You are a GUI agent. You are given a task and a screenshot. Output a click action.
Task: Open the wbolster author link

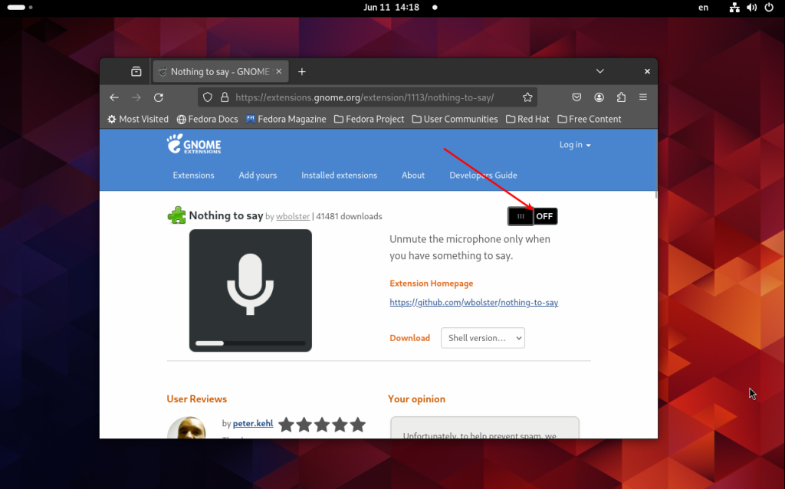point(293,216)
